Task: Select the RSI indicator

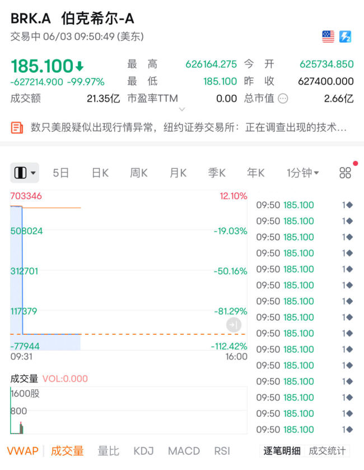Action: [222, 451]
